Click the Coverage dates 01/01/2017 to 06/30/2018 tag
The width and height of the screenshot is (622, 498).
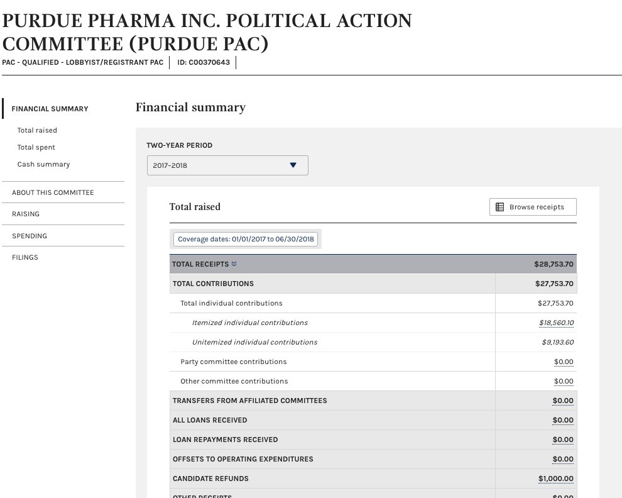tap(246, 239)
